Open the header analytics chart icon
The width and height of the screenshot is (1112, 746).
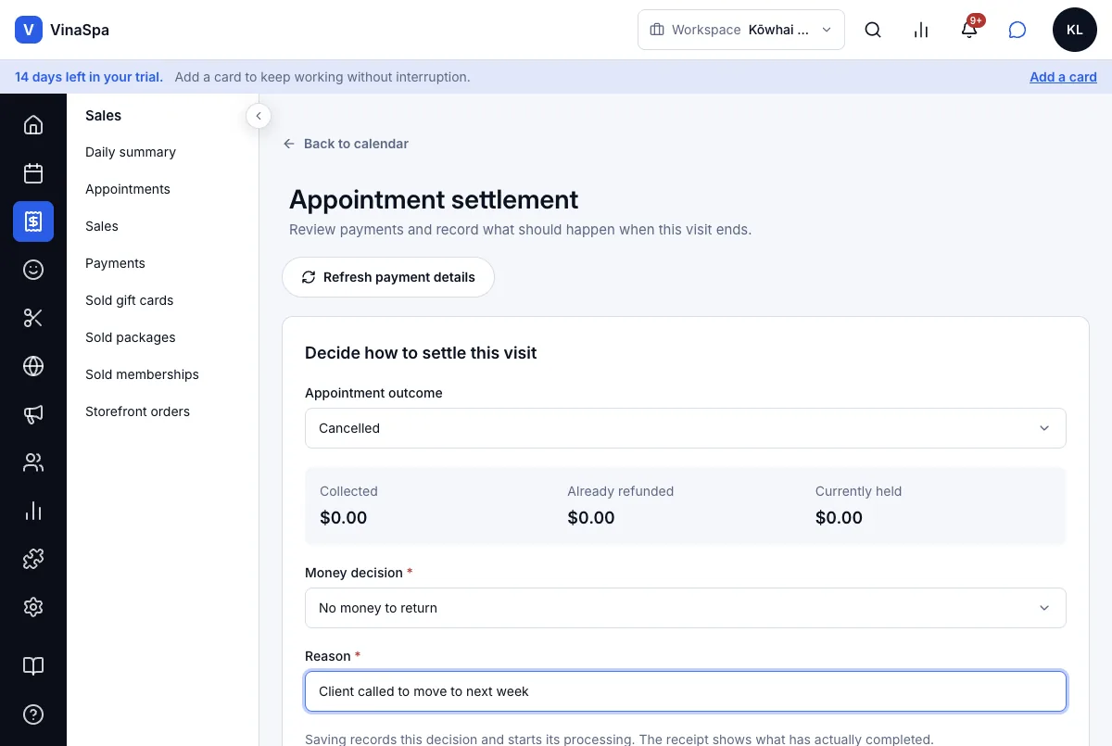click(x=921, y=30)
